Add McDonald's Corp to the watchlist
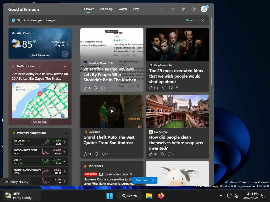 tap(64, 152)
